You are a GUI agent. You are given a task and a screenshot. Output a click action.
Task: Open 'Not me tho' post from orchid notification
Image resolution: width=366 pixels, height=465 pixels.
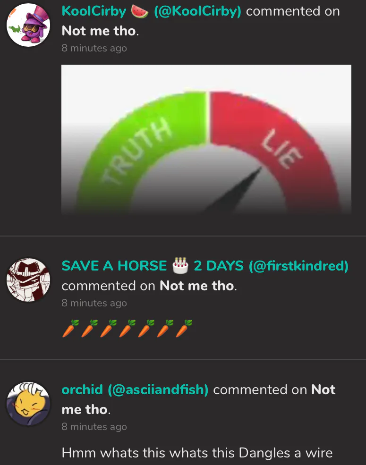(x=198, y=399)
